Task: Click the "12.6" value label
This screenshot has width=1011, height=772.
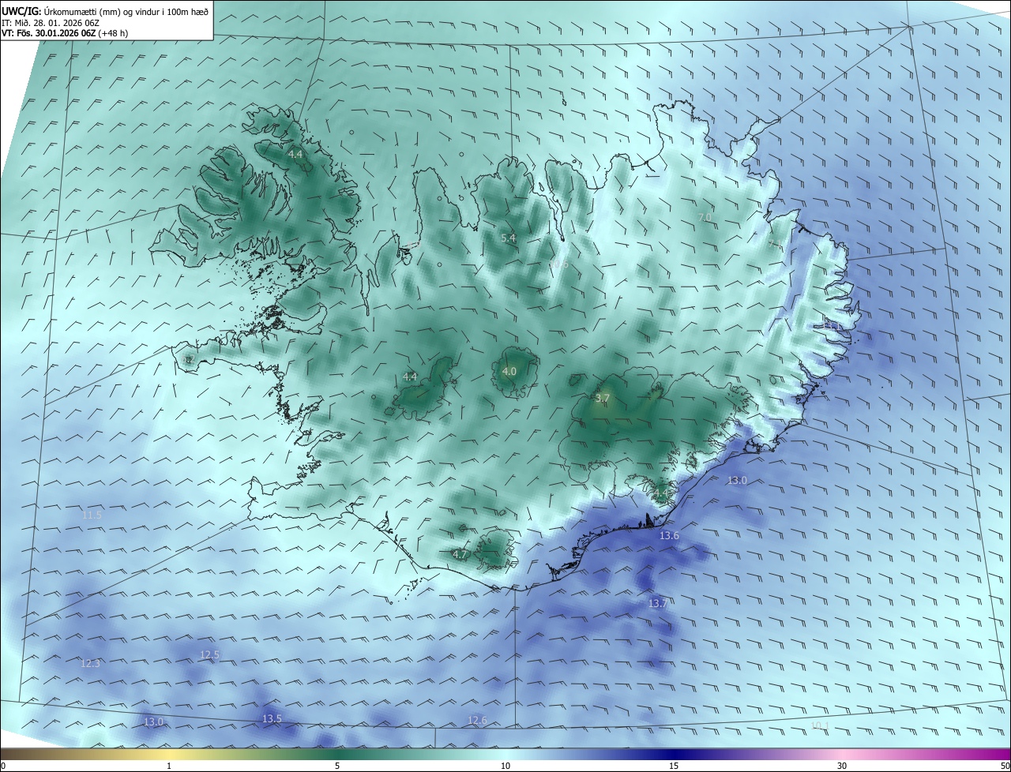Action: click(477, 721)
